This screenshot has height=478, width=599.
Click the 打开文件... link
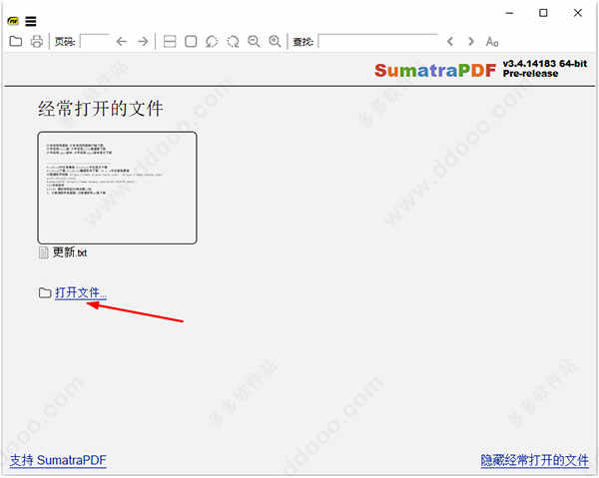(81, 293)
